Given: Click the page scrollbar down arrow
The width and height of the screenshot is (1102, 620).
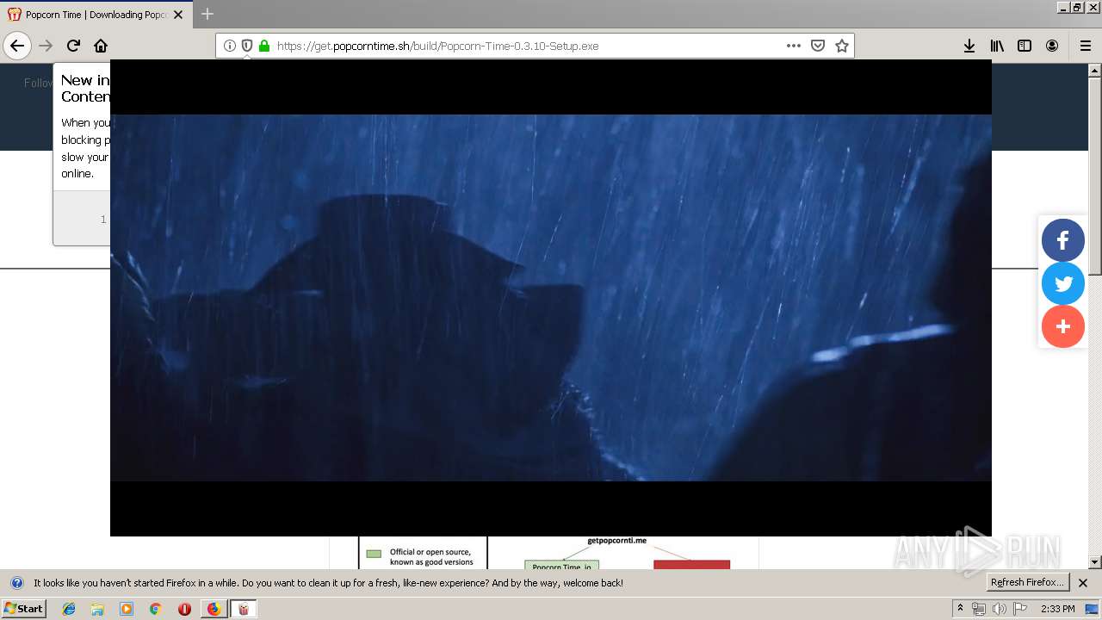Looking at the screenshot, I should (x=1094, y=562).
